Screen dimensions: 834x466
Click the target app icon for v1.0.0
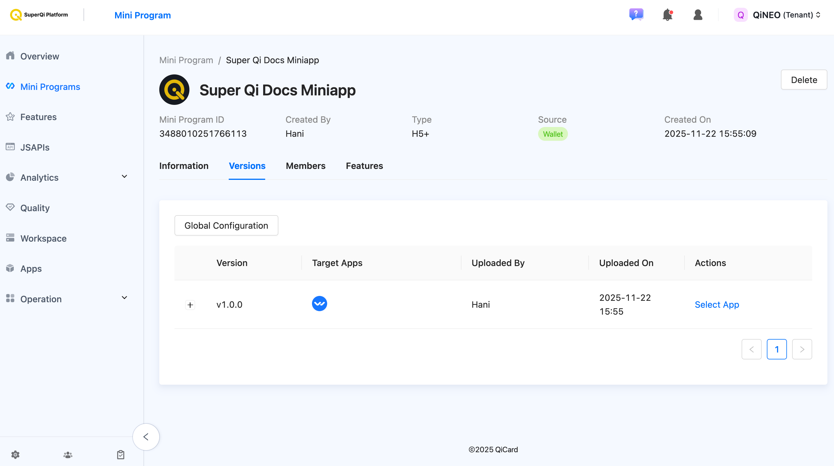click(319, 304)
